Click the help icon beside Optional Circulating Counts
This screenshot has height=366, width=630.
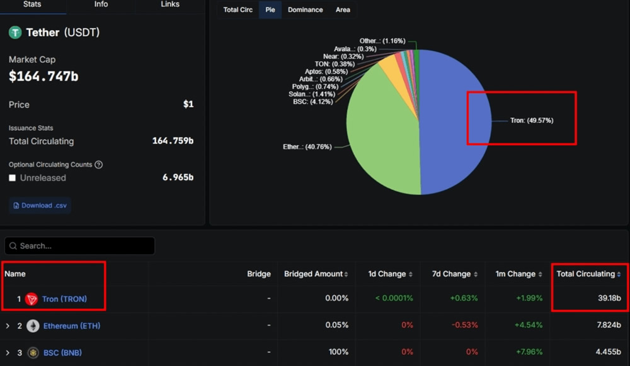tap(98, 165)
